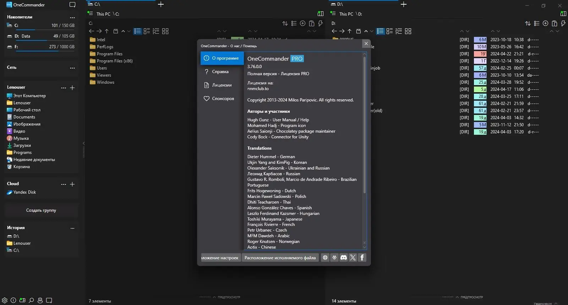
Task: Expand preview panel under C: pane
Action: coord(226,297)
